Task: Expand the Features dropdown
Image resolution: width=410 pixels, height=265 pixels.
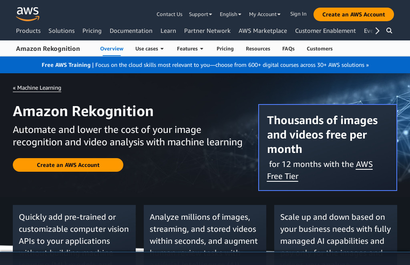Action: point(190,48)
